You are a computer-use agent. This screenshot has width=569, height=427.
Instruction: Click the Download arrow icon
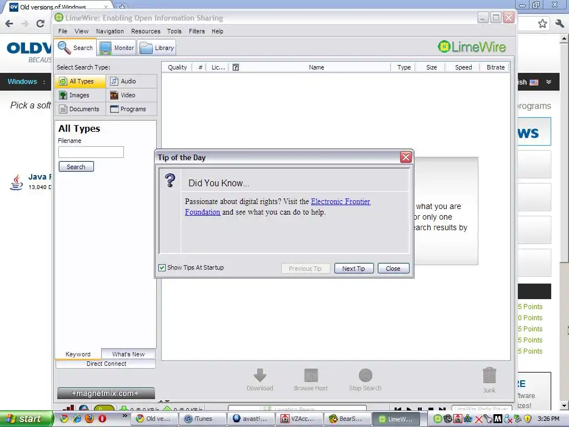pyautogui.click(x=260, y=375)
